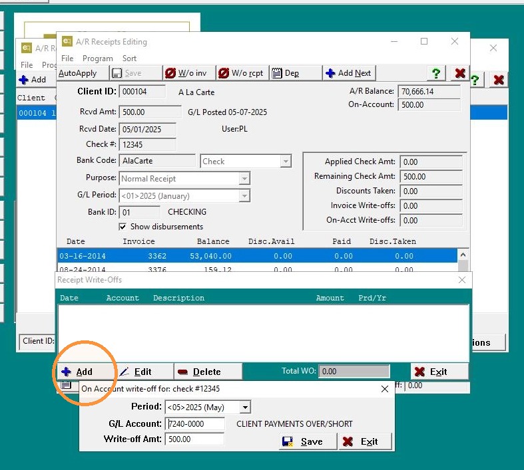Click the green question mark in the background A/R window
524x470 pixels.
[x=475, y=80]
